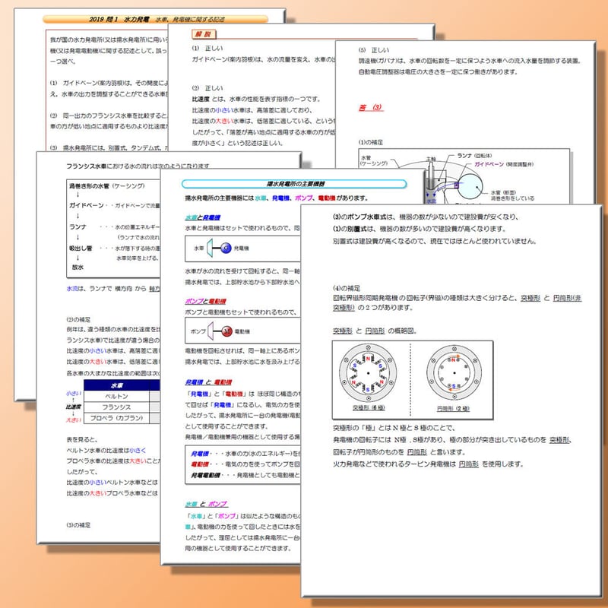Click the 6-pole salient rotor diagram
608x608 pixels.
(368, 373)
